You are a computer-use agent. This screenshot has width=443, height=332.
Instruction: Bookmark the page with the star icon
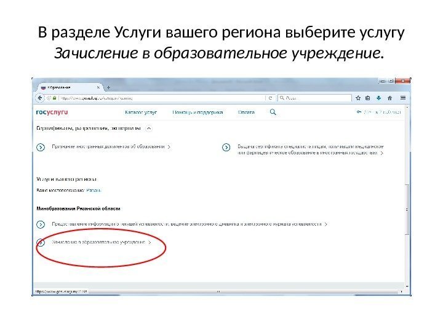click(358, 98)
